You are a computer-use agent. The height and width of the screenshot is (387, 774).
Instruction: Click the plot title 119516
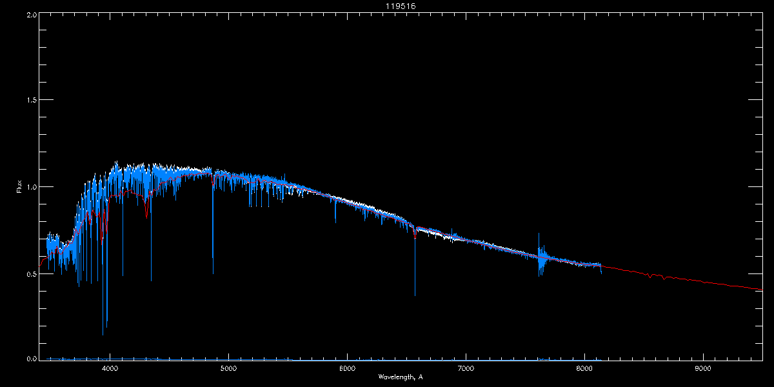click(x=401, y=6)
